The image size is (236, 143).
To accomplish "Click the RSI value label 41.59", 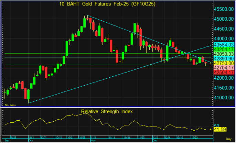I will [x=220, y=130].
